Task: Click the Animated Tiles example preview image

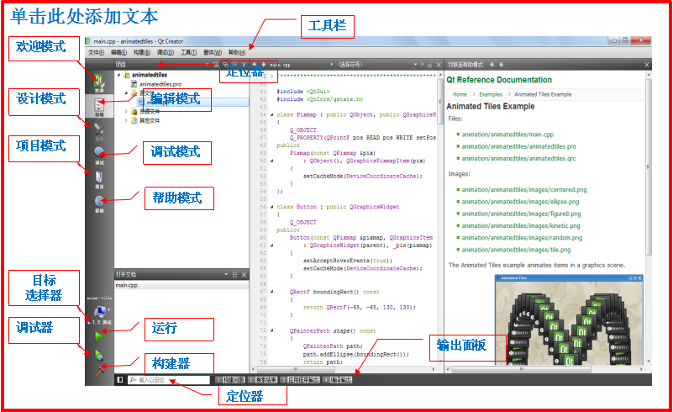Action: pos(569,320)
